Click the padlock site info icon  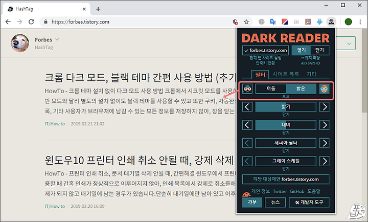(46, 21)
